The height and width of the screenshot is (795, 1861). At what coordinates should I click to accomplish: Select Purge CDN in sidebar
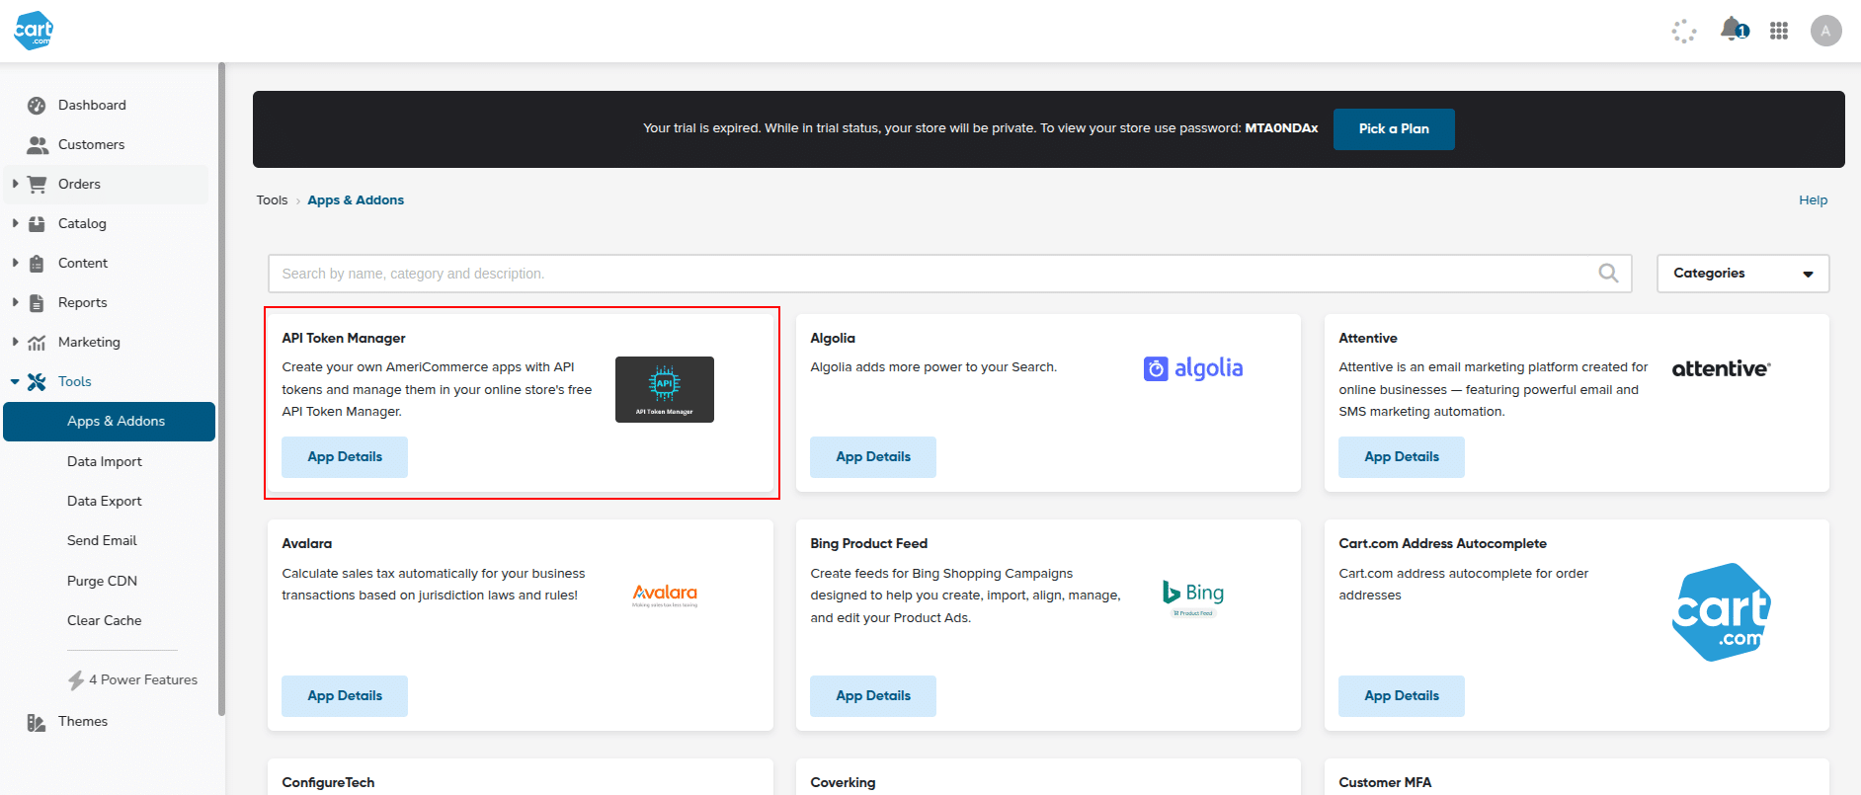102,581
